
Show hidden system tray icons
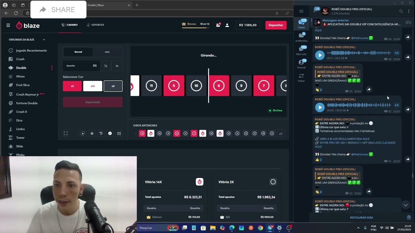[x=358, y=228]
